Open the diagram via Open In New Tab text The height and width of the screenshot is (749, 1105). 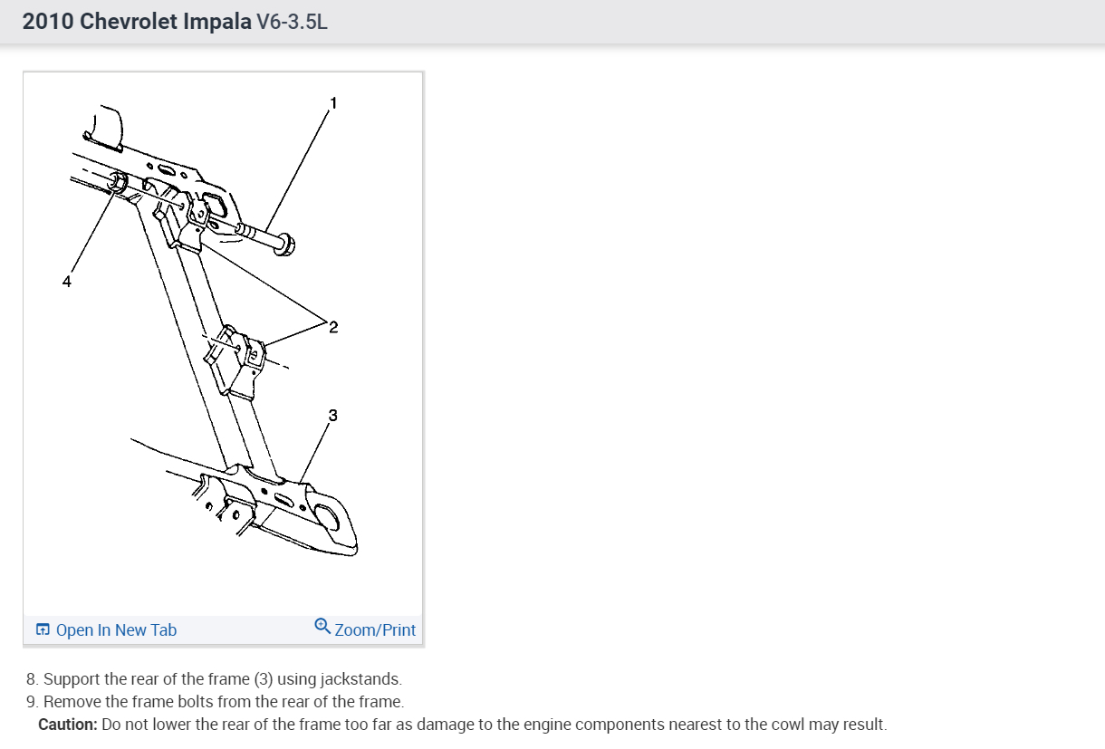[116, 629]
